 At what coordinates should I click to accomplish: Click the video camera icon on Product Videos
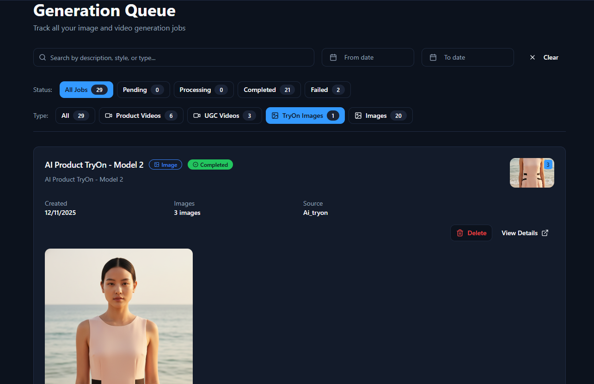pos(109,116)
